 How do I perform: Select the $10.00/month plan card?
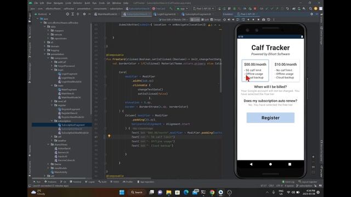point(286,71)
